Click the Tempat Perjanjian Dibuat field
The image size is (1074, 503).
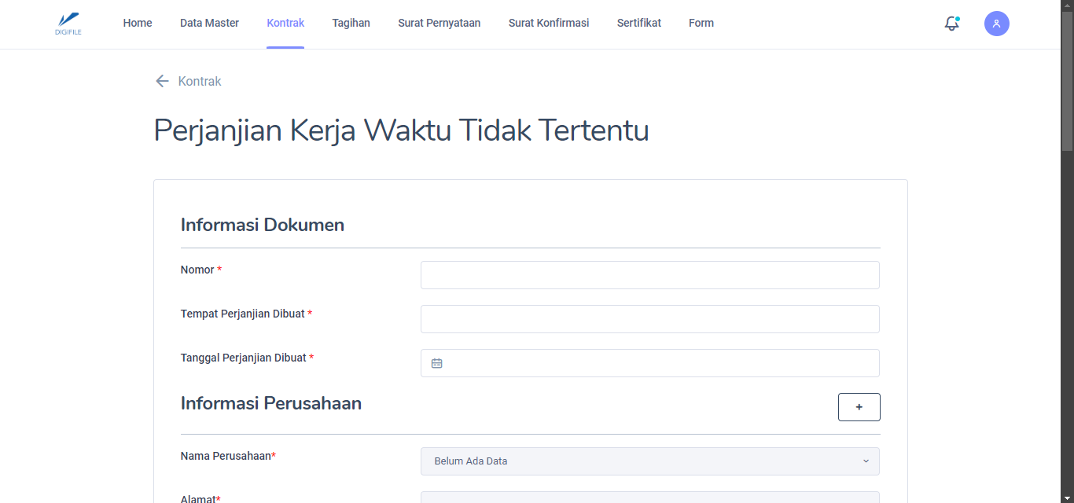coord(649,319)
